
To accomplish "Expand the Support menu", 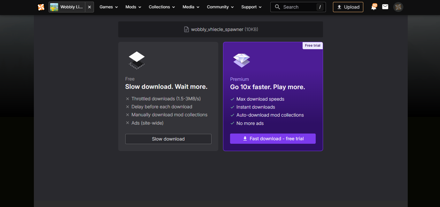I will tap(251, 7).
